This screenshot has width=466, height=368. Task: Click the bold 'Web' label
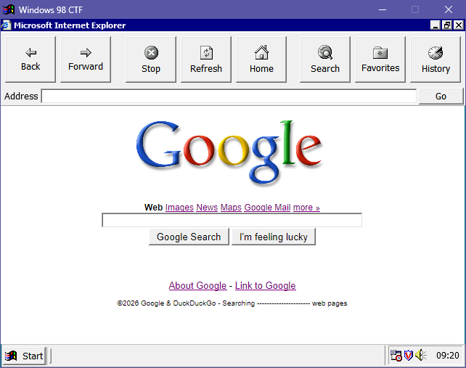point(153,207)
